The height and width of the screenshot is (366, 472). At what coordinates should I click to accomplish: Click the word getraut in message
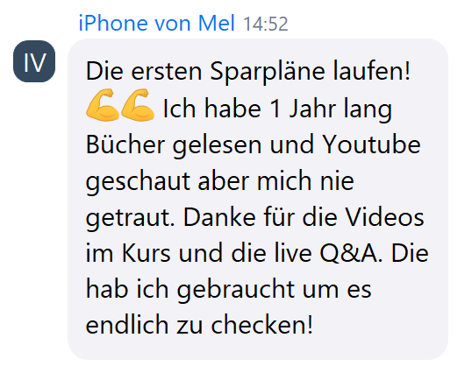click(x=131, y=218)
